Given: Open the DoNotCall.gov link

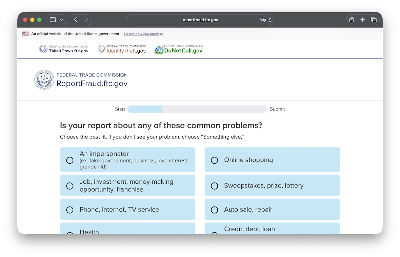Looking at the screenshot, I should (179, 49).
